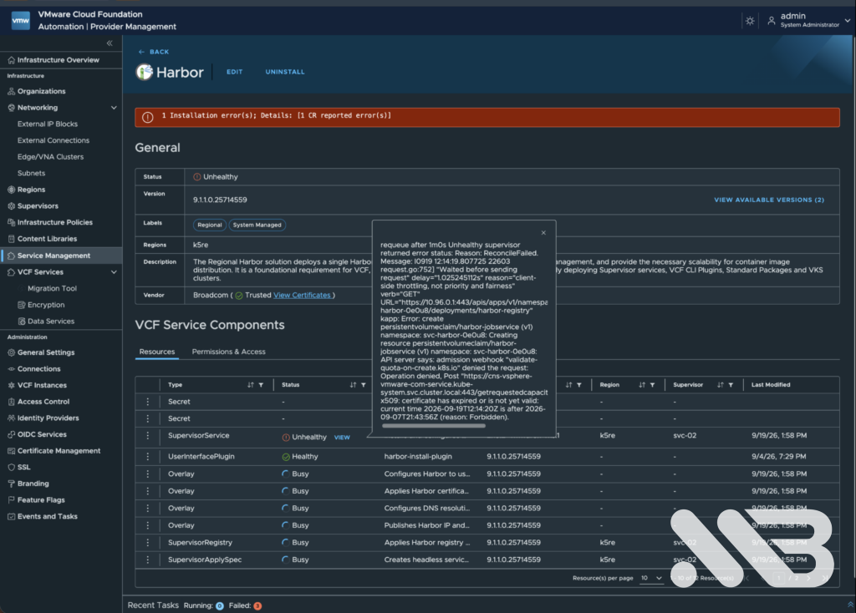
Task: Open actions menu for SupervisorRegistry row
Action: 147,543
